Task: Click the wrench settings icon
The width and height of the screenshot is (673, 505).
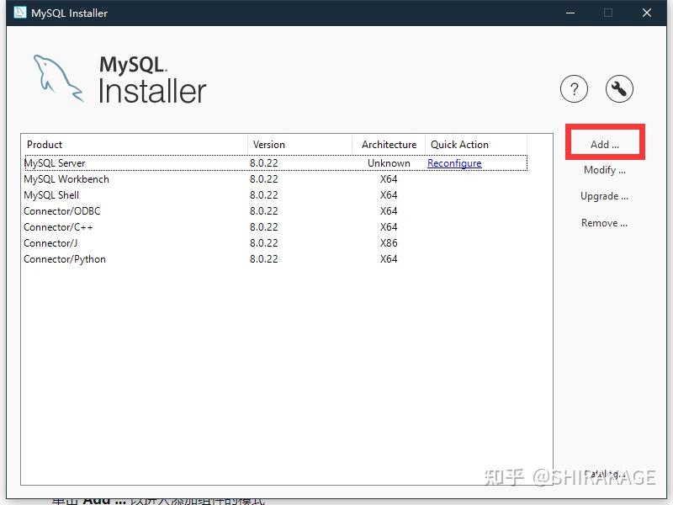Action: pyautogui.click(x=619, y=88)
